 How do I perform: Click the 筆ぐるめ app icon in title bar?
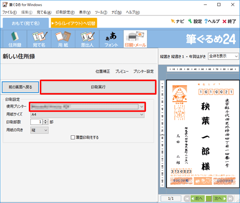tap(5, 5)
